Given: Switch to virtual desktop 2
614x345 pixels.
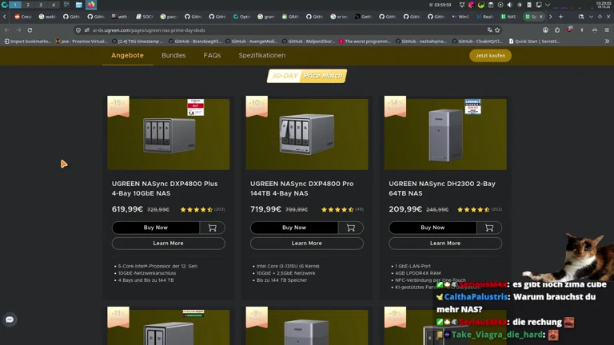Looking at the screenshot, I should pyautogui.click(x=28, y=5).
